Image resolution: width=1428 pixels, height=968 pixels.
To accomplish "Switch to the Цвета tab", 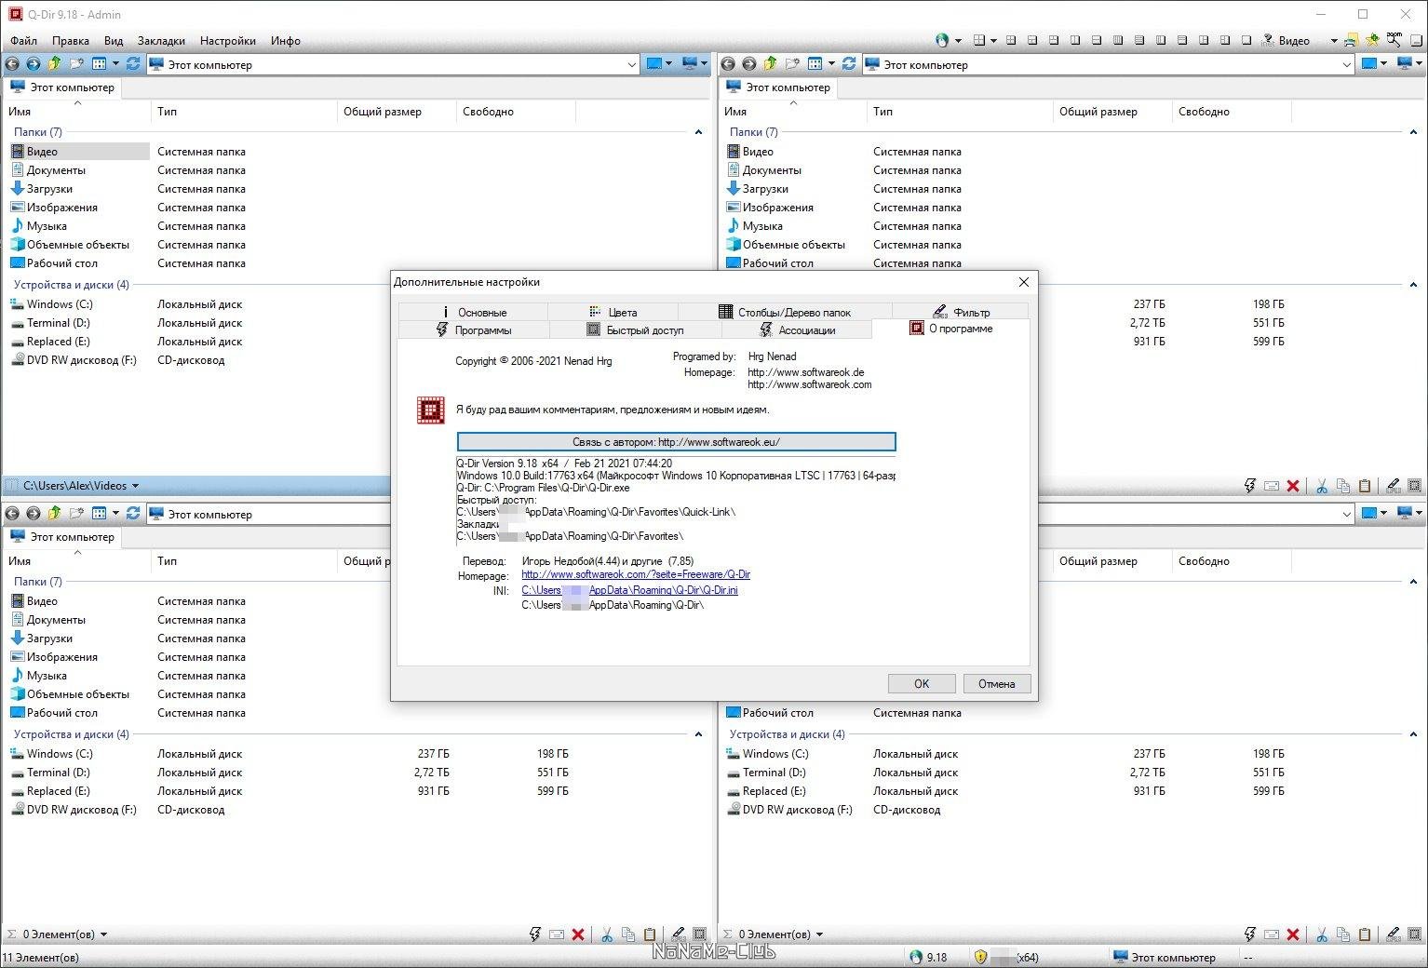I will (622, 313).
